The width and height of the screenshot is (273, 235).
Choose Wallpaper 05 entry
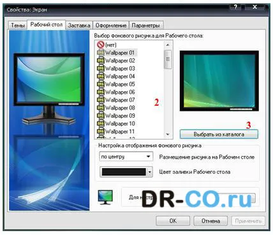(120, 84)
